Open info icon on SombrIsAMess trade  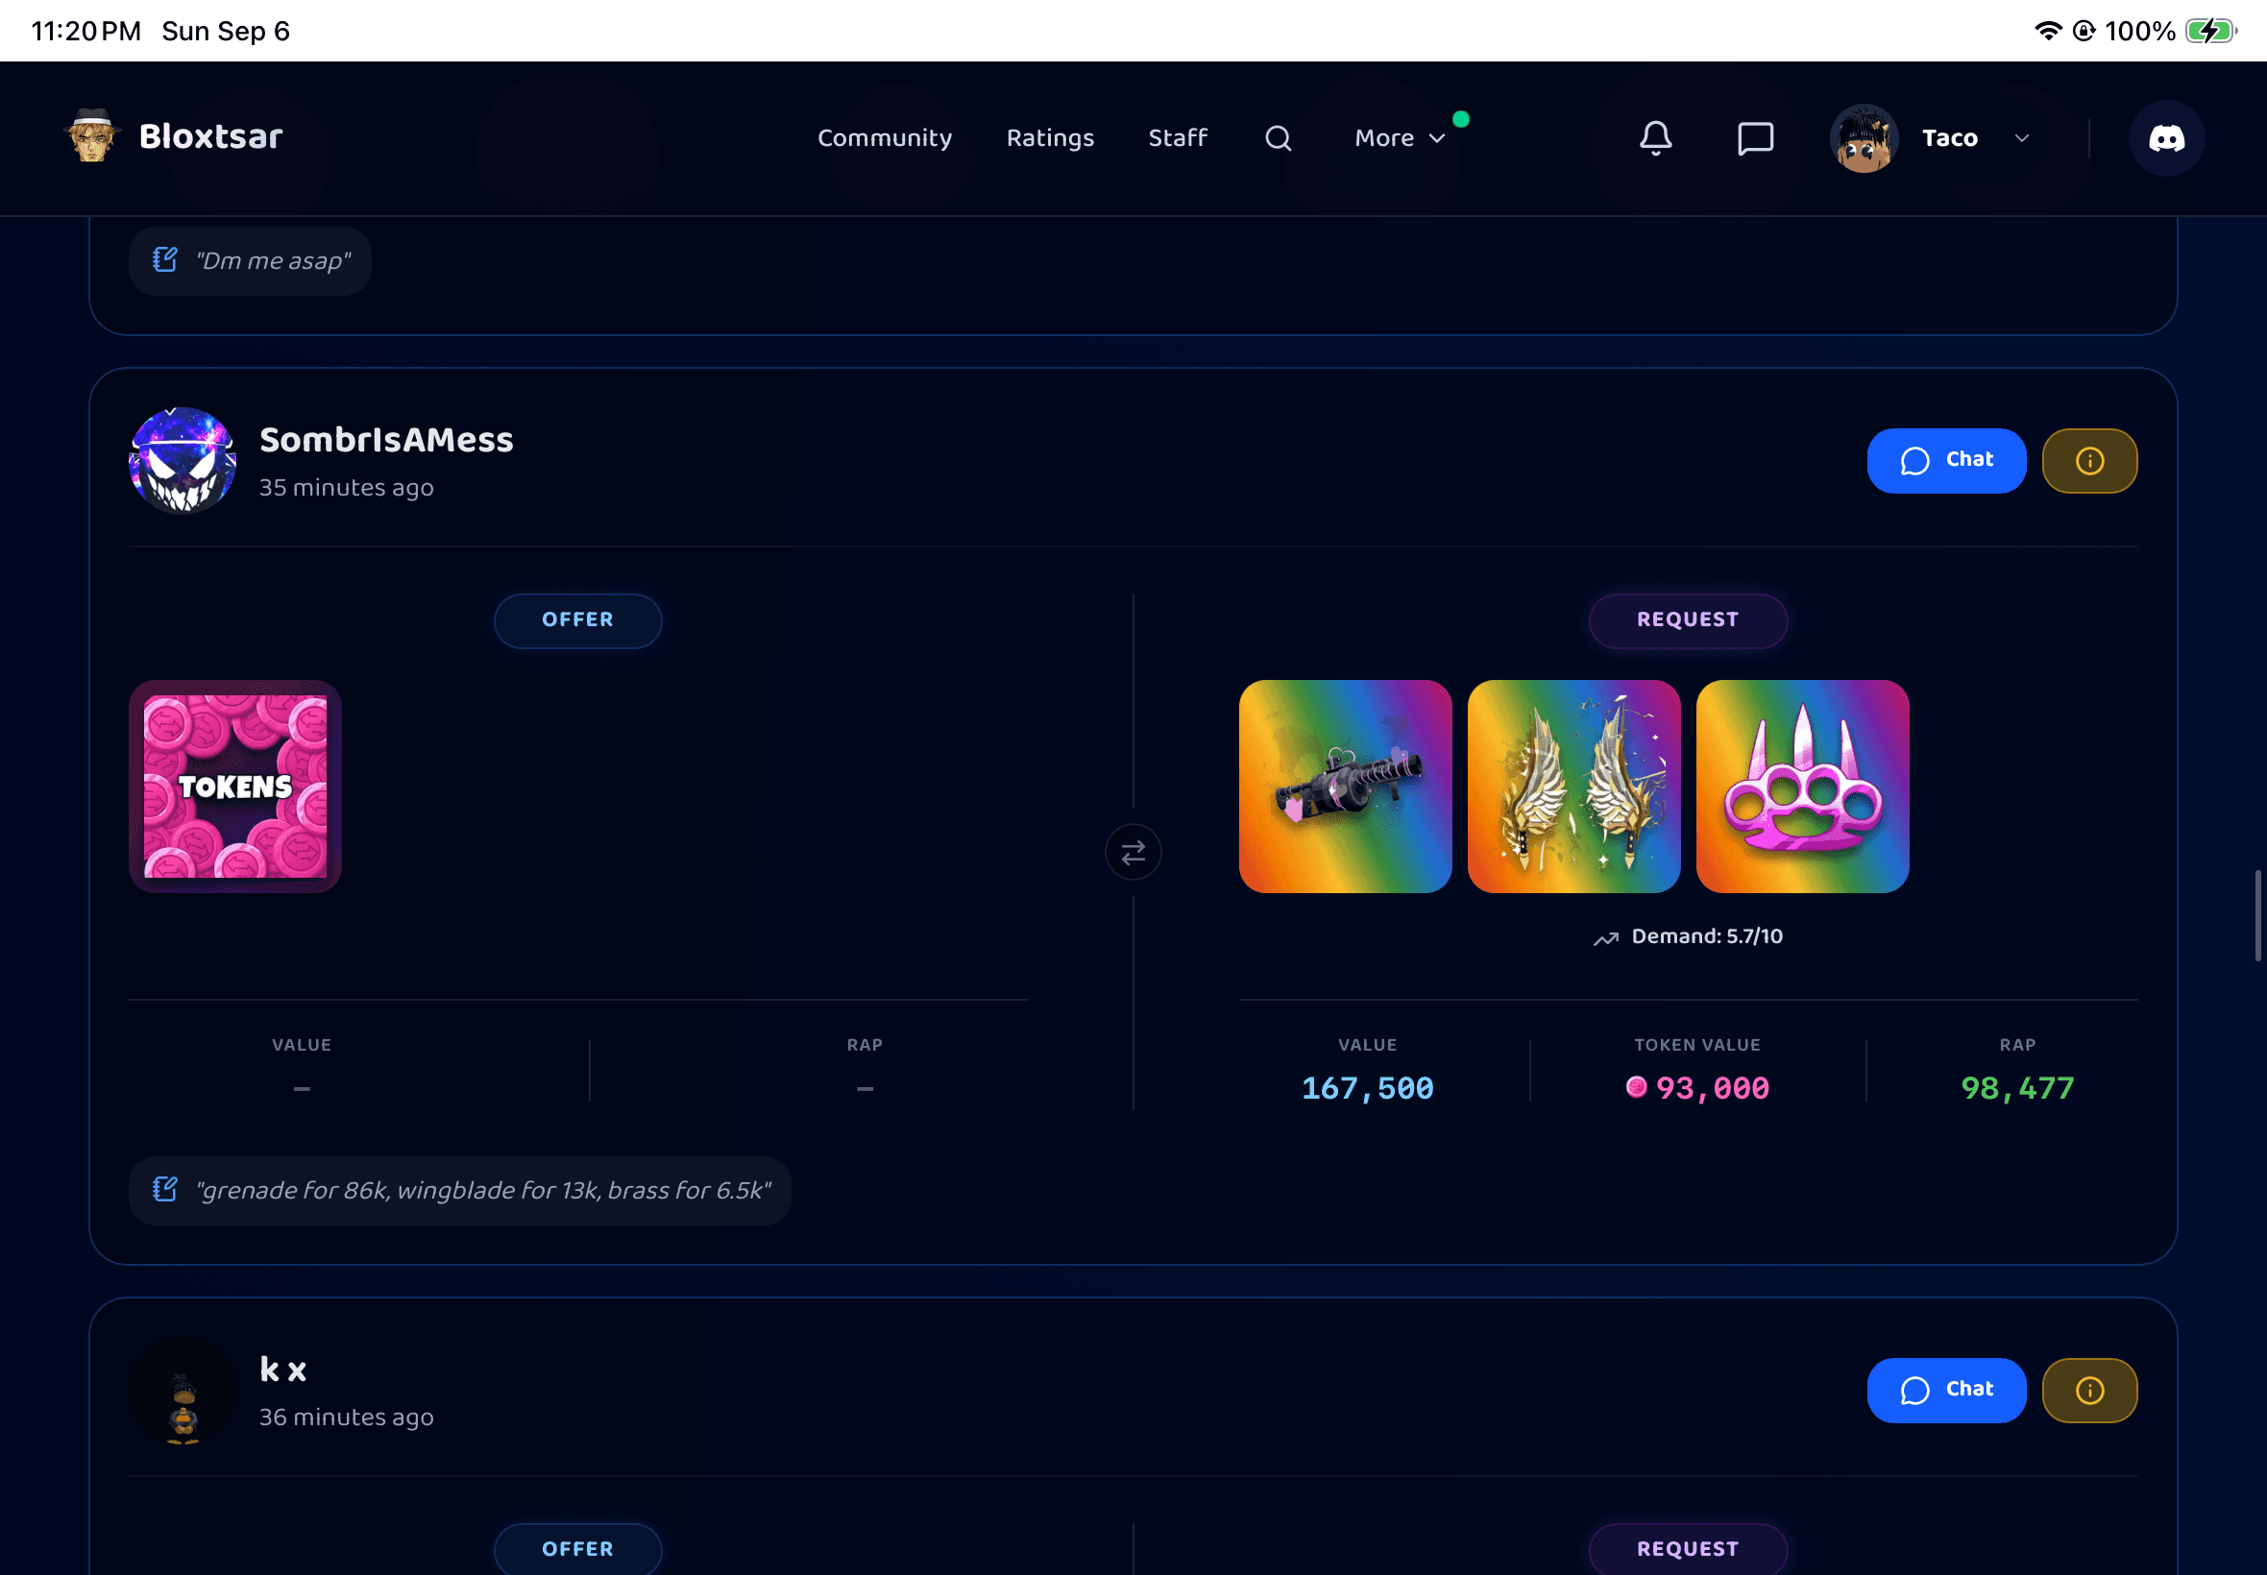2088,461
